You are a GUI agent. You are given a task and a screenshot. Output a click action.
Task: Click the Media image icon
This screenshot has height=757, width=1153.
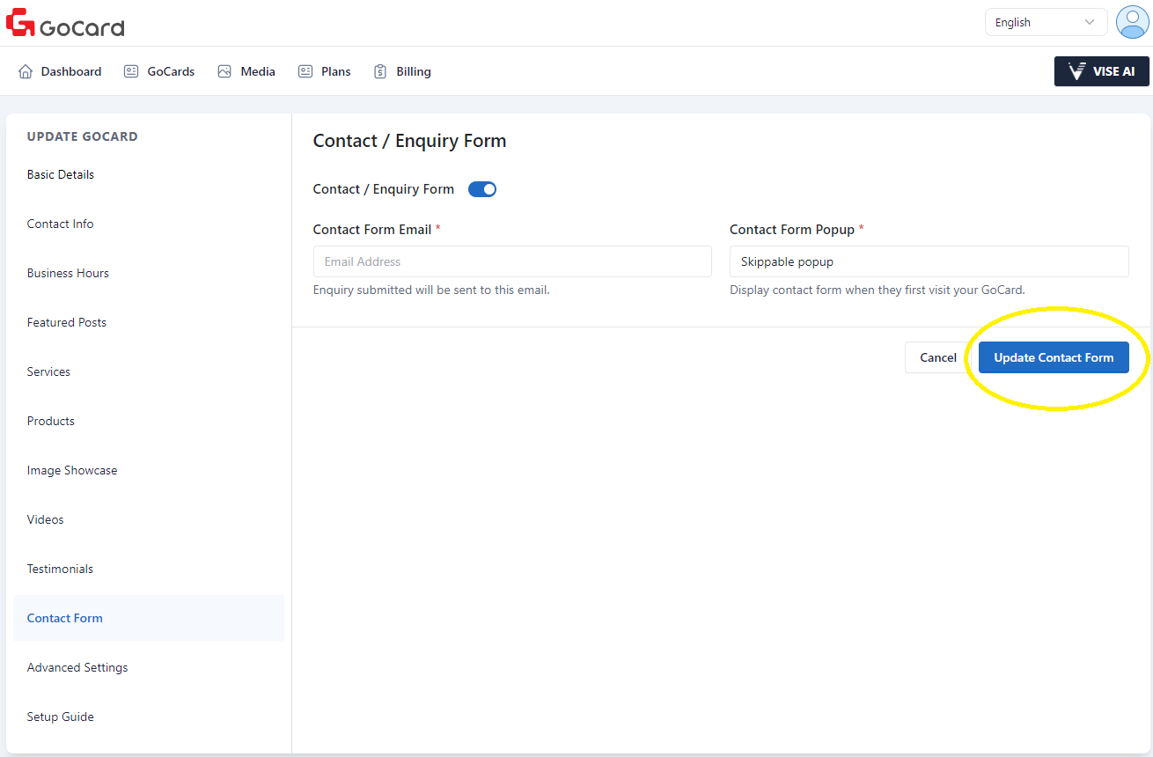pyautogui.click(x=224, y=71)
